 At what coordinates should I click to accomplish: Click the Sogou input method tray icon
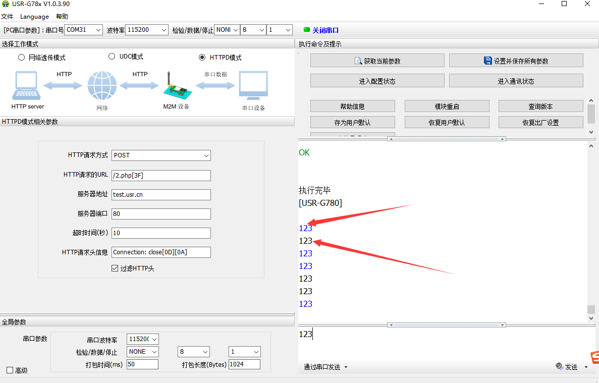pos(594,357)
